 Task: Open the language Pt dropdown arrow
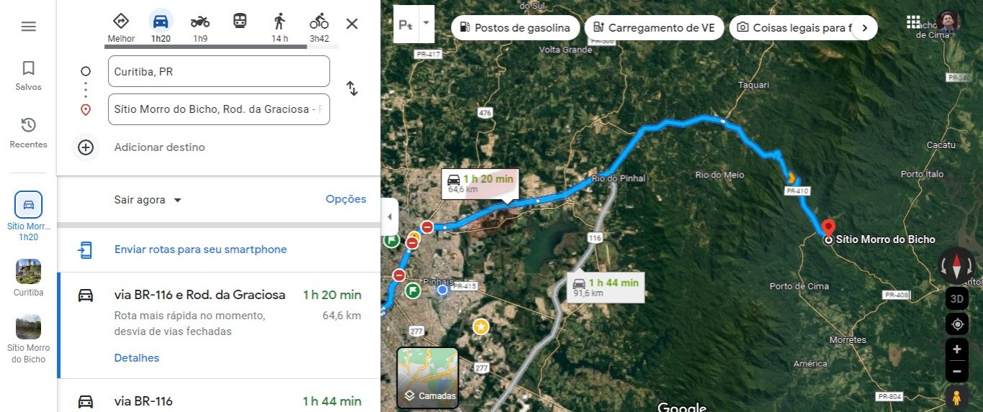[426, 23]
